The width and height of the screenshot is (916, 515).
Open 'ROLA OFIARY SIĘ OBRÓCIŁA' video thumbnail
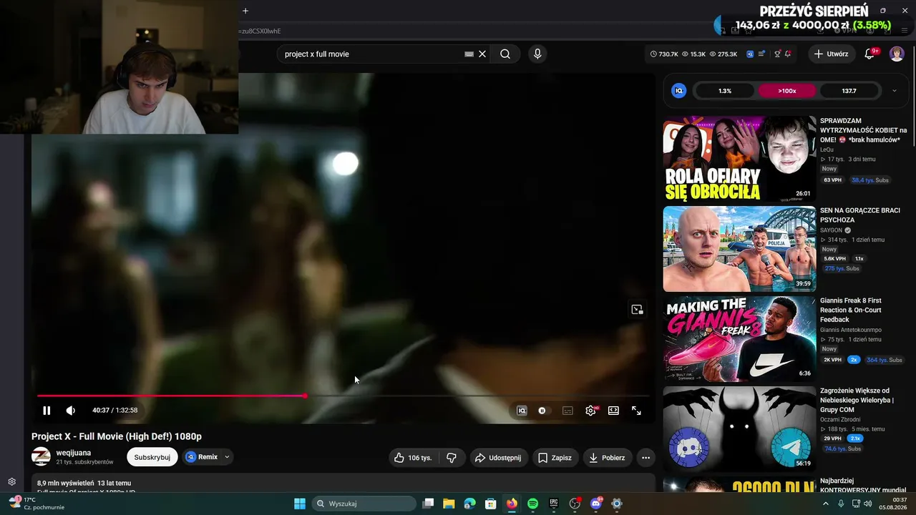pyautogui.click(x=739, y=159)
